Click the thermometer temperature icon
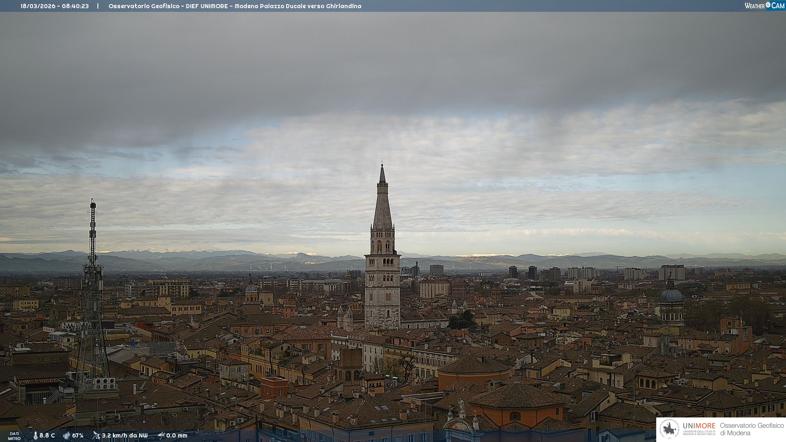 35,435
